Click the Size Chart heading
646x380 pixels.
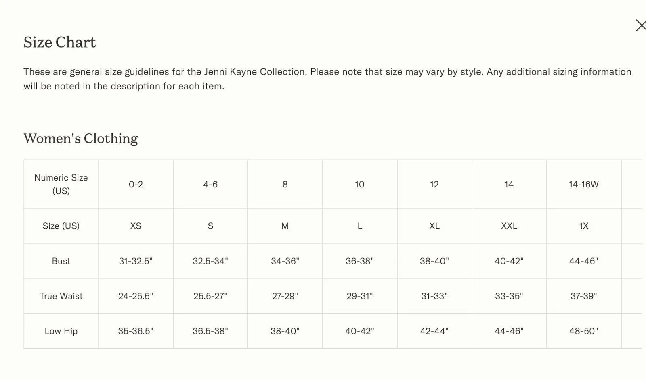click(x=60, y=42)
